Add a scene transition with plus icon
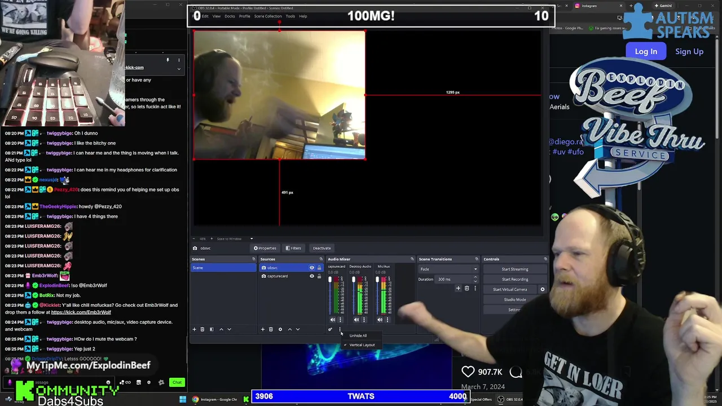Screen dimensions: 722x406 pyautogui.click(x=458, y=288)
